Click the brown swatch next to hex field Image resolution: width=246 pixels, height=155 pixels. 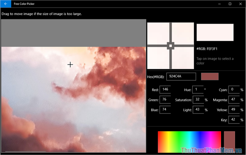click(x=210, y=76)
